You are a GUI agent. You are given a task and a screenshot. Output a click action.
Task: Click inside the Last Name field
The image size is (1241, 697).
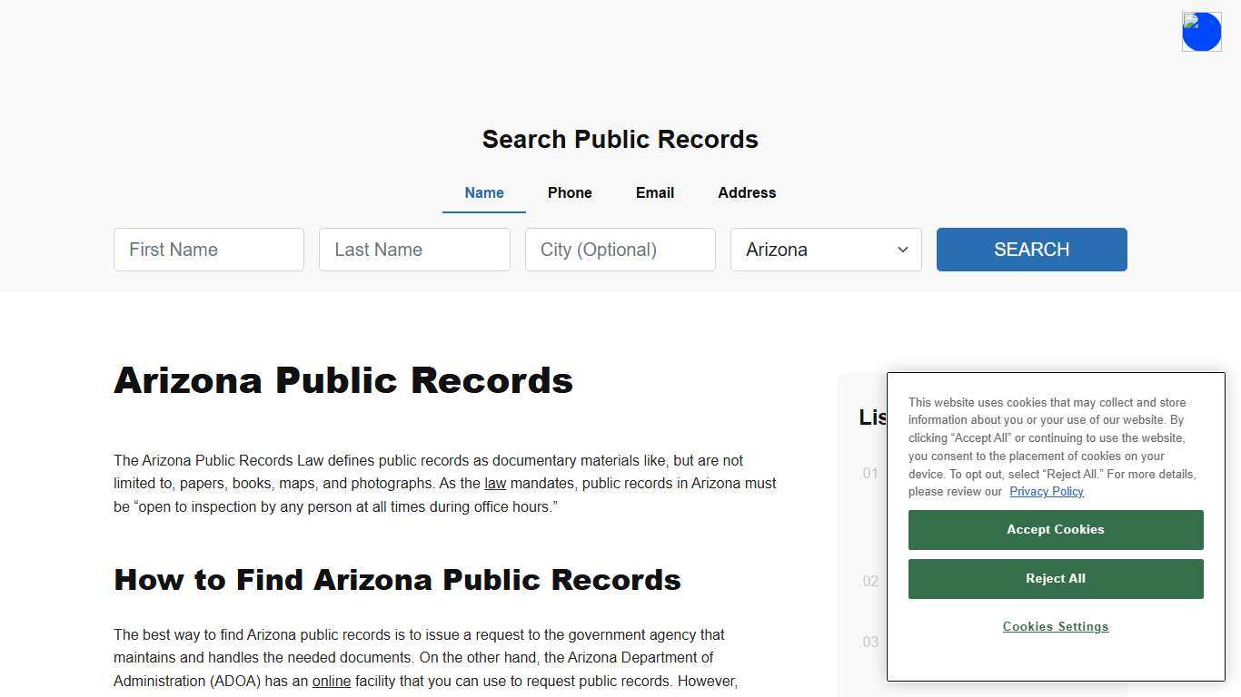click(414, 250)
